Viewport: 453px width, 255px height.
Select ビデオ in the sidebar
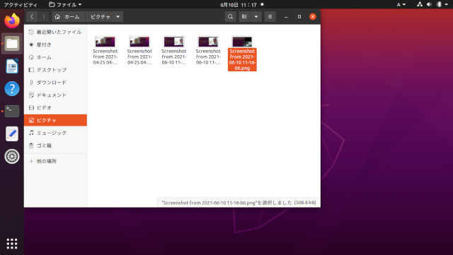55,107
